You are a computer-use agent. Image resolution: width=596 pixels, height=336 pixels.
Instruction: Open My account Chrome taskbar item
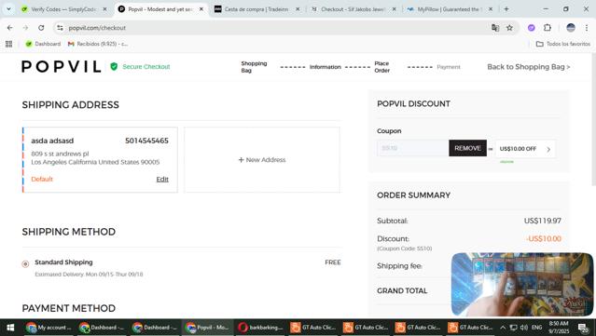(x=49, y=328)
